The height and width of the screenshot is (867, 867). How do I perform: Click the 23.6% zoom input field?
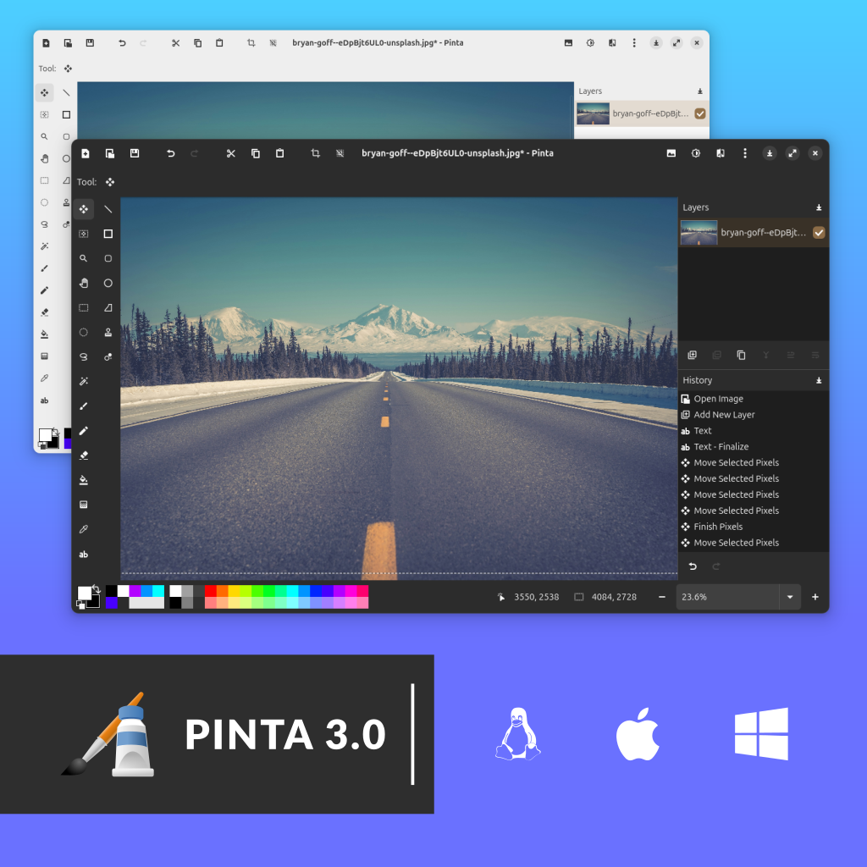[727, 597]
